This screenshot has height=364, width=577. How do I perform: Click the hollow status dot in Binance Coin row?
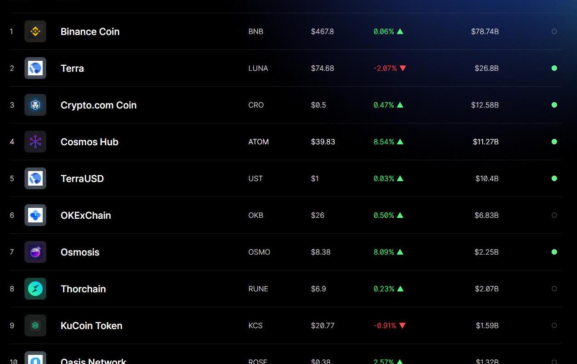554,31
